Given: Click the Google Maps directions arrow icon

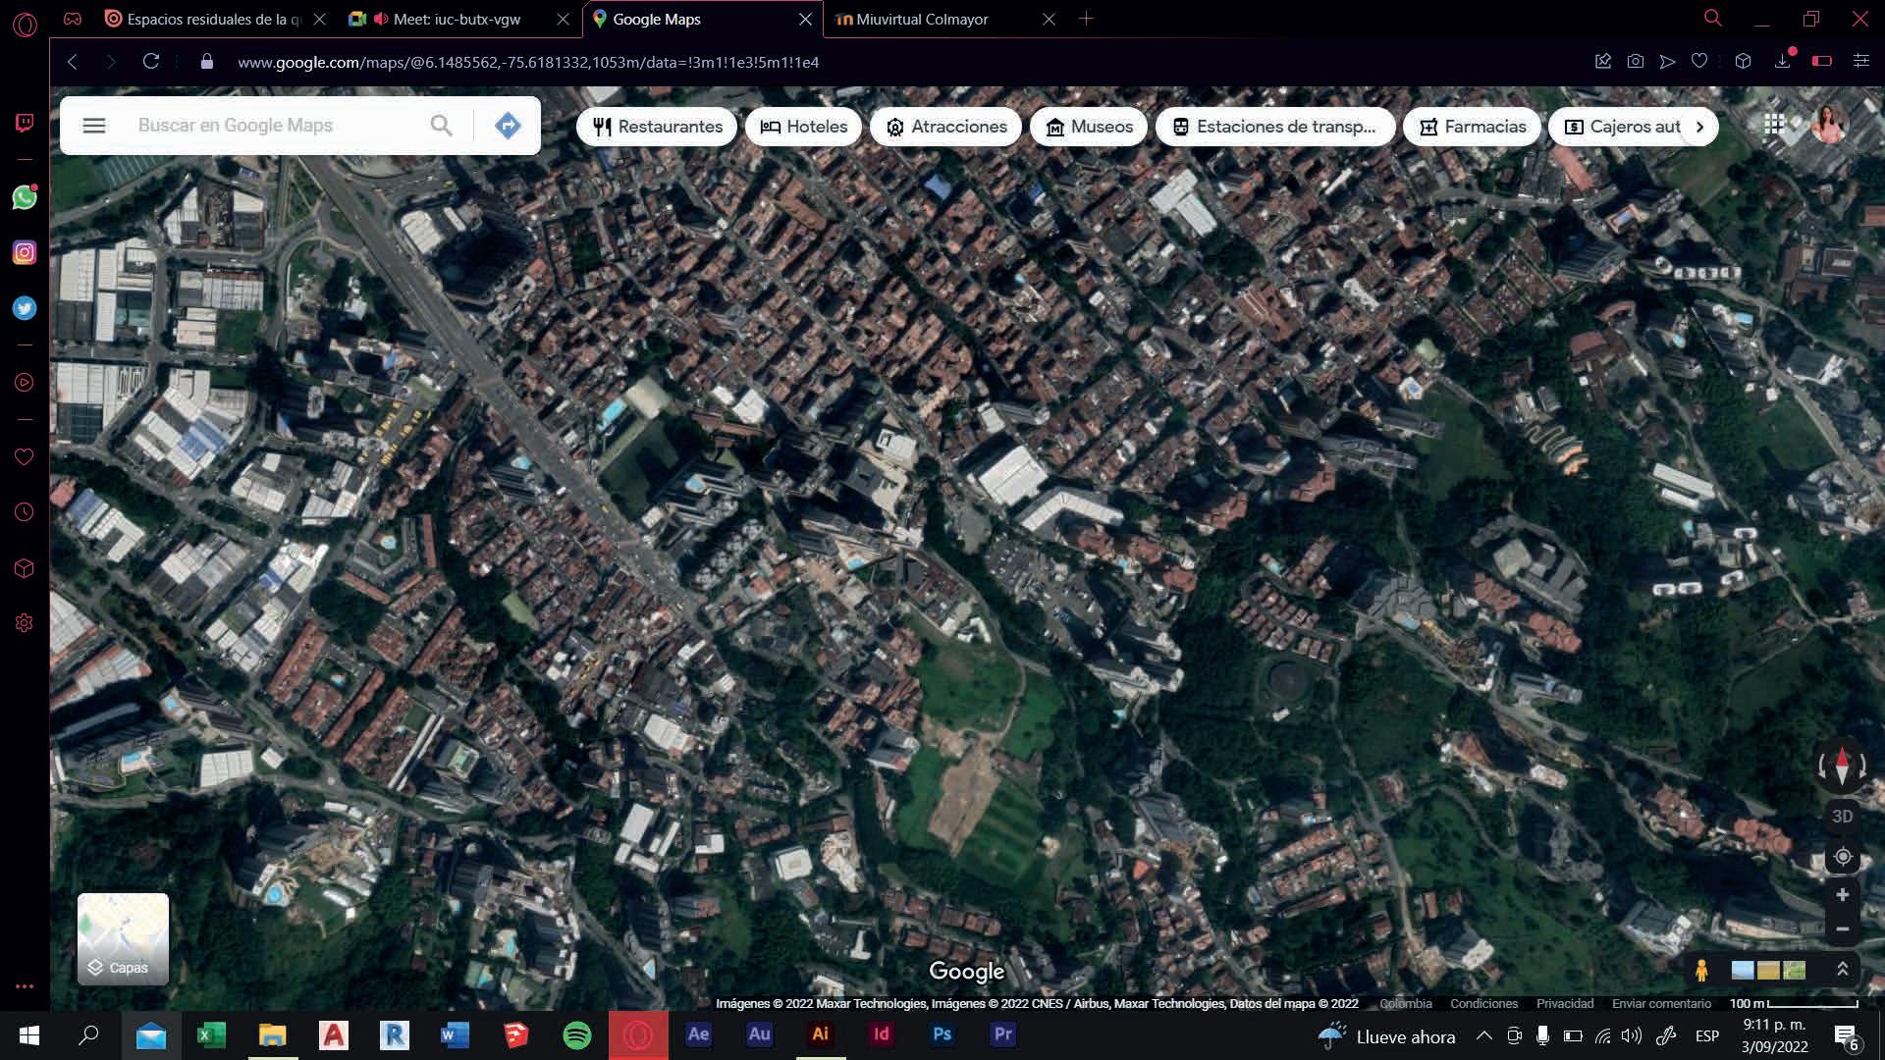Looking at the screenshot, I should click(x=508, y=126).
